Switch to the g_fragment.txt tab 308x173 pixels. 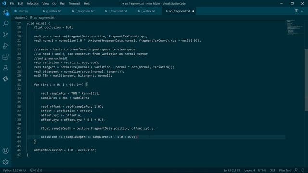(x=85, y=11)
